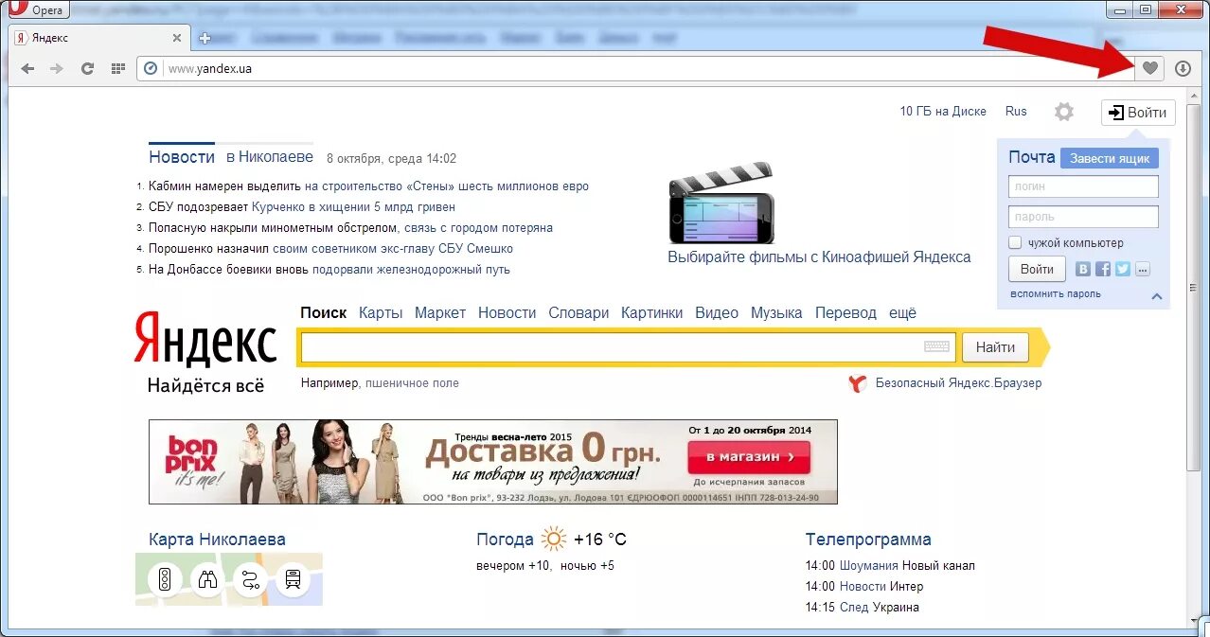Tick the 'чужой компьютер' checkbox
Screen dimensions: 1210x637
click(1015, 242)
